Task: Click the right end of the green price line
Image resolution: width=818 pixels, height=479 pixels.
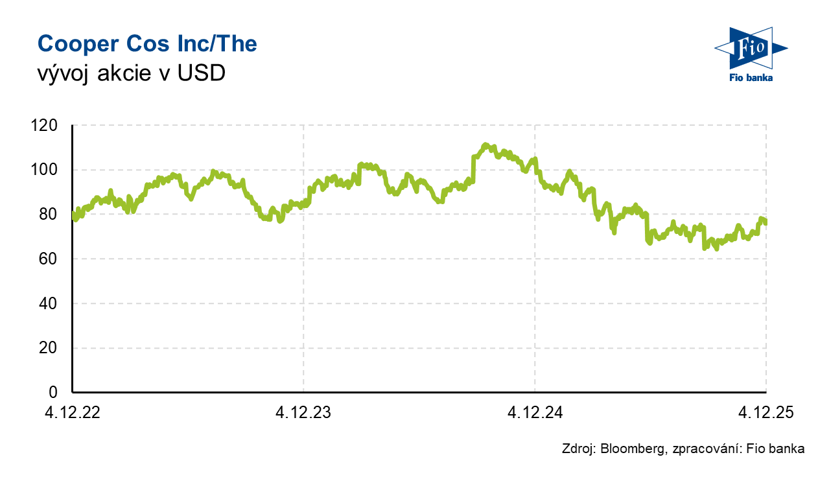Action: pyautogui.click(x=765, y=222)
